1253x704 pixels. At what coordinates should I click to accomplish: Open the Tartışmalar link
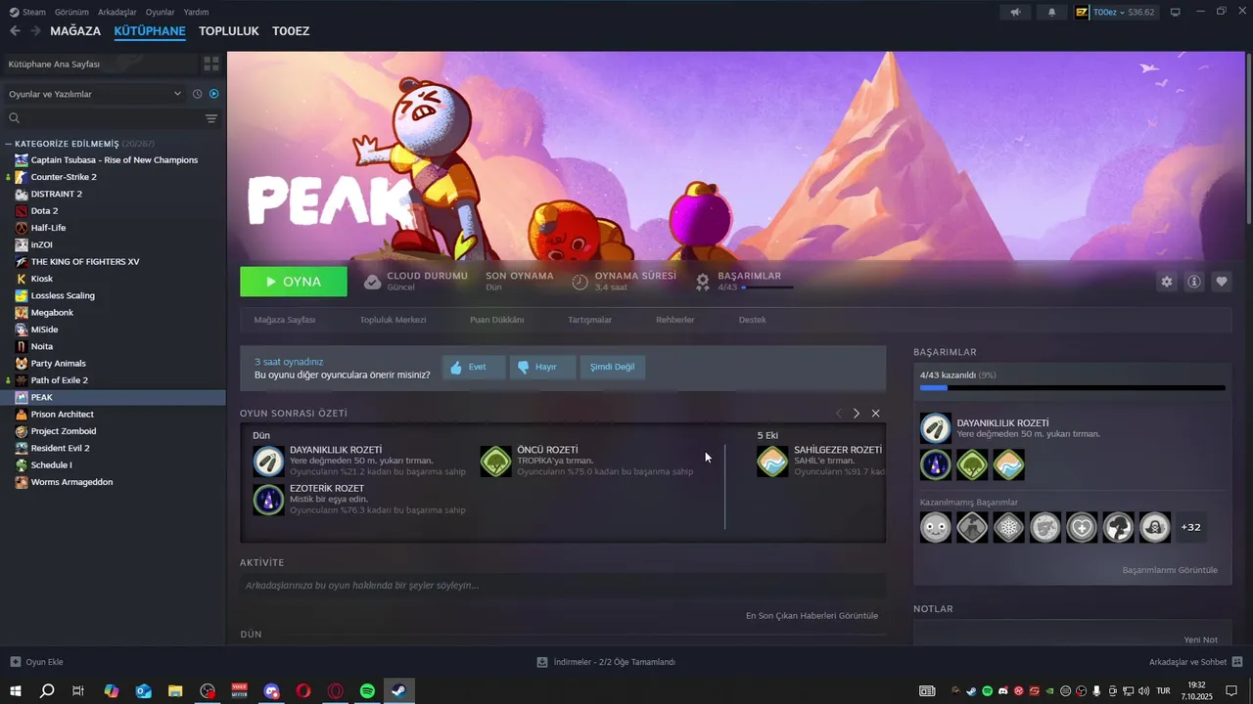coord(590,320)
